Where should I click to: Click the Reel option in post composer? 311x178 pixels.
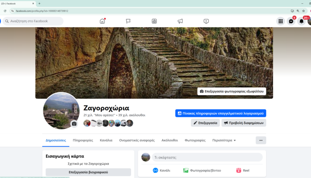click(243, 170)
